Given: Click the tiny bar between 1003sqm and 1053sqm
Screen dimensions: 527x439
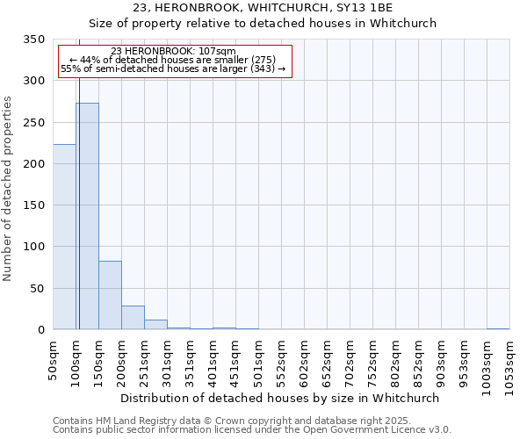Looking at the screenshot, I should (x=498, y=328).
